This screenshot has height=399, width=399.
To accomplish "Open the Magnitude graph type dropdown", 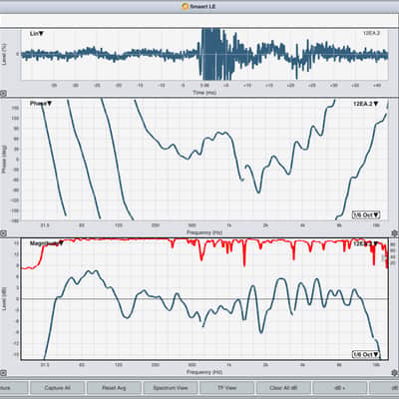I will 47,243.
